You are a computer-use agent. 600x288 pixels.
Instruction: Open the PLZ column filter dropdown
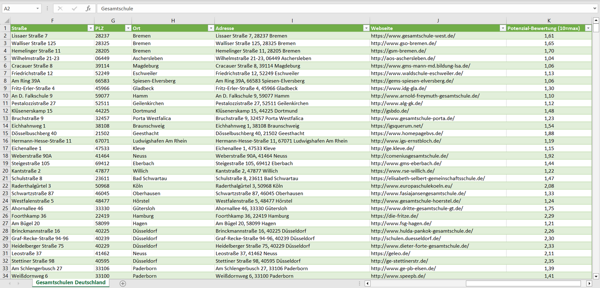tap(128, 28)
